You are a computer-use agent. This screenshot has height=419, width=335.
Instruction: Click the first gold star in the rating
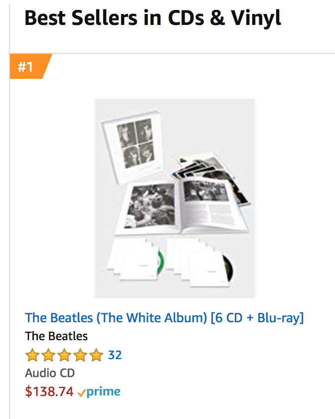[x=32, y=356]
